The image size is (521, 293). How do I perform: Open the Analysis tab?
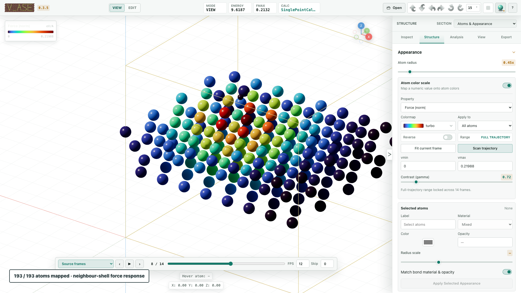457,37
